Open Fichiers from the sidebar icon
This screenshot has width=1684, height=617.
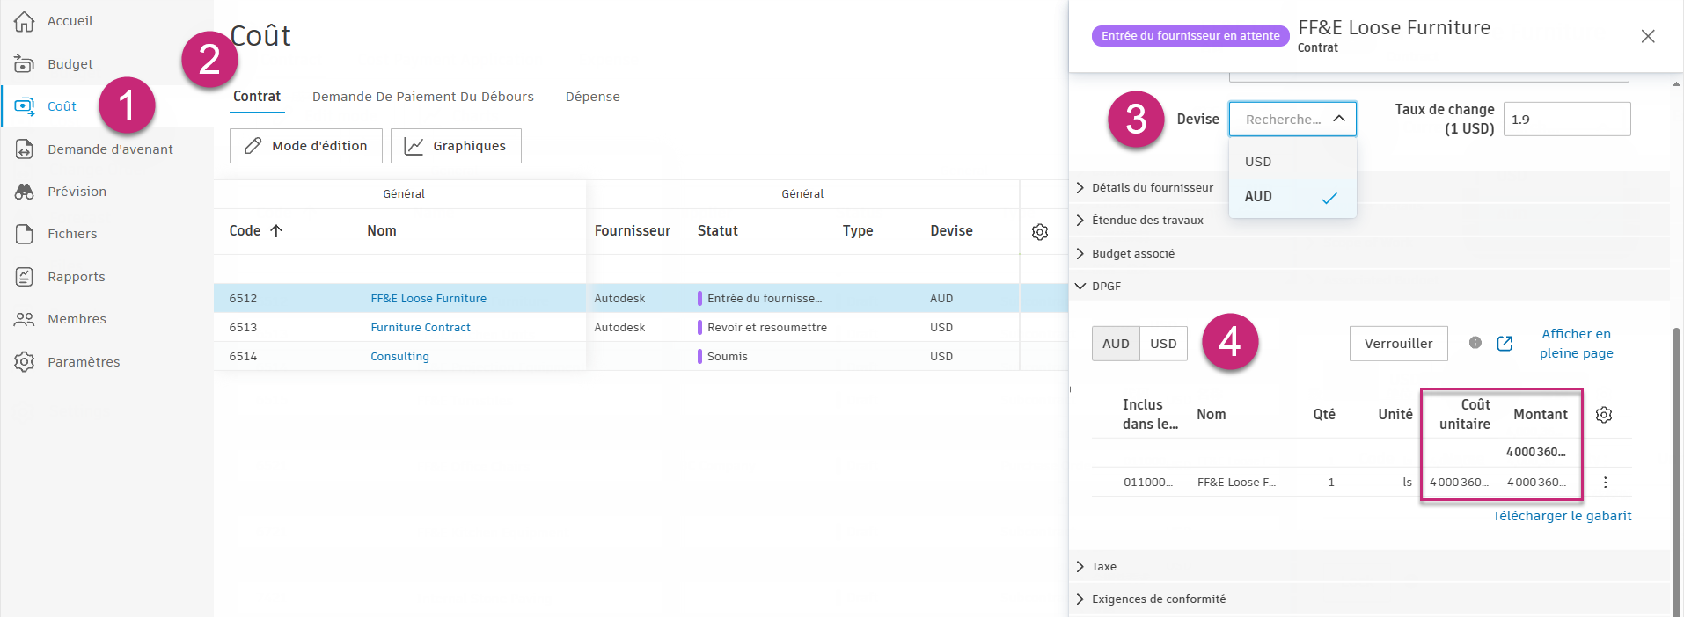point(25,234)
